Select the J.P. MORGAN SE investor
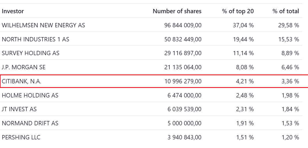The height and width of the screenshot is (148, 308). (x=24, y=67)
